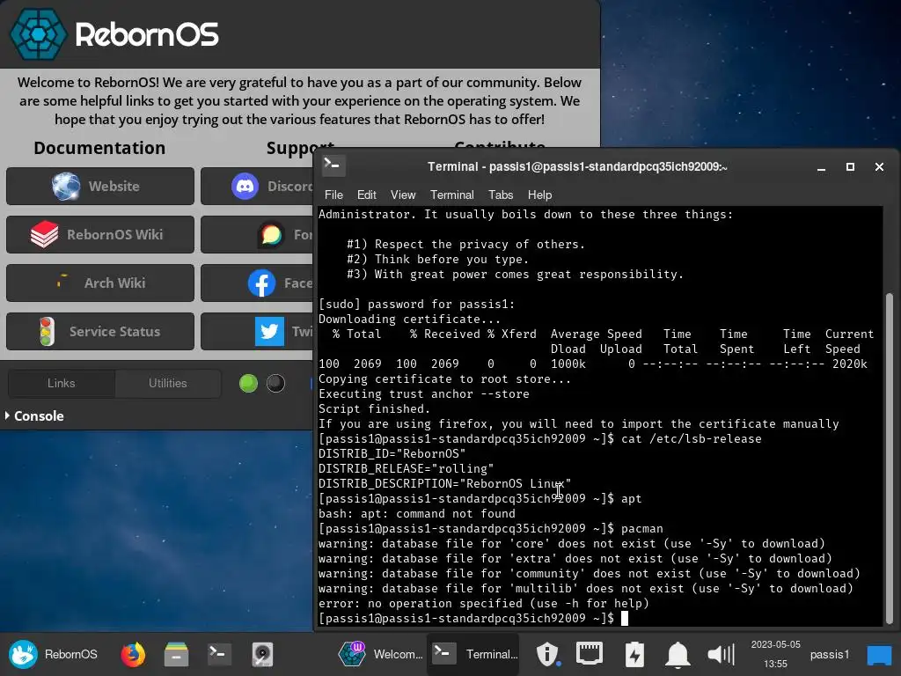Viewport: 901px width, 676px height.
Task: Click the dark grey indicator circle
Action: click(275, 384)
